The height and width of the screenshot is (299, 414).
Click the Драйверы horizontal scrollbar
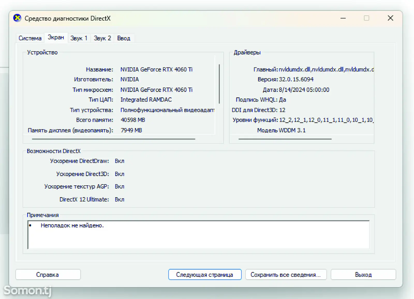(x=285, y=139)
